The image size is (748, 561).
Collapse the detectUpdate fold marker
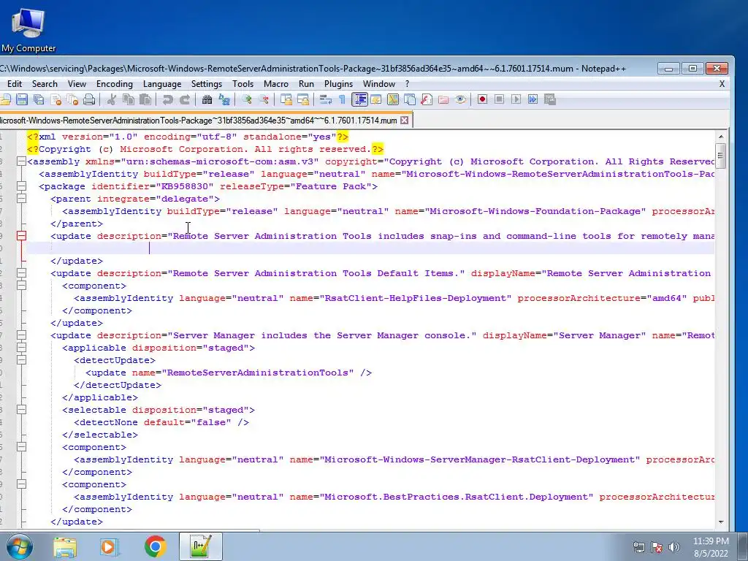click(21, 359)
